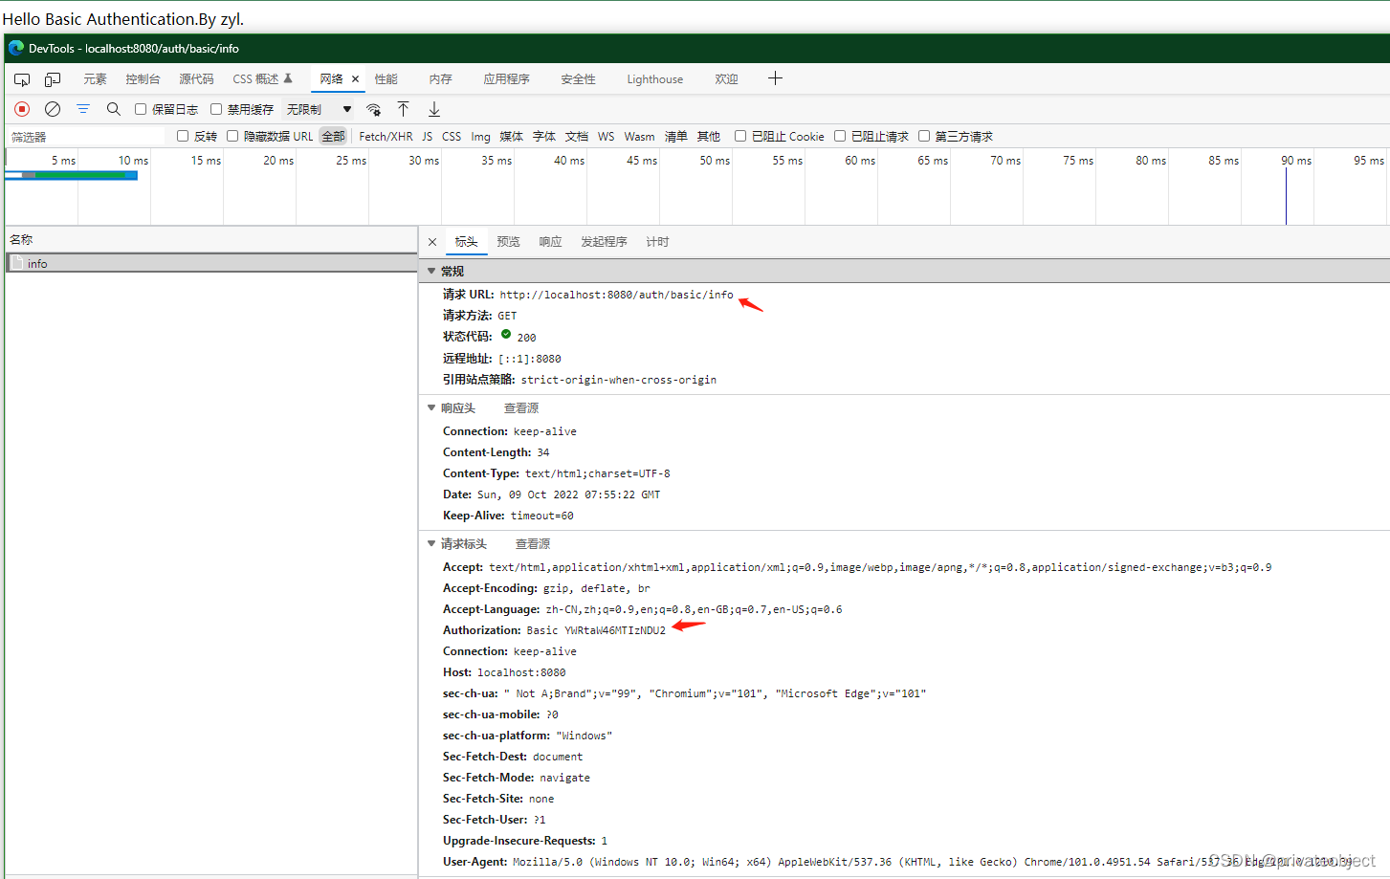Open the 欢迎 tab
Viewport: 1390px width, 879px height.
pyautogui.click(x=726, y=79)
